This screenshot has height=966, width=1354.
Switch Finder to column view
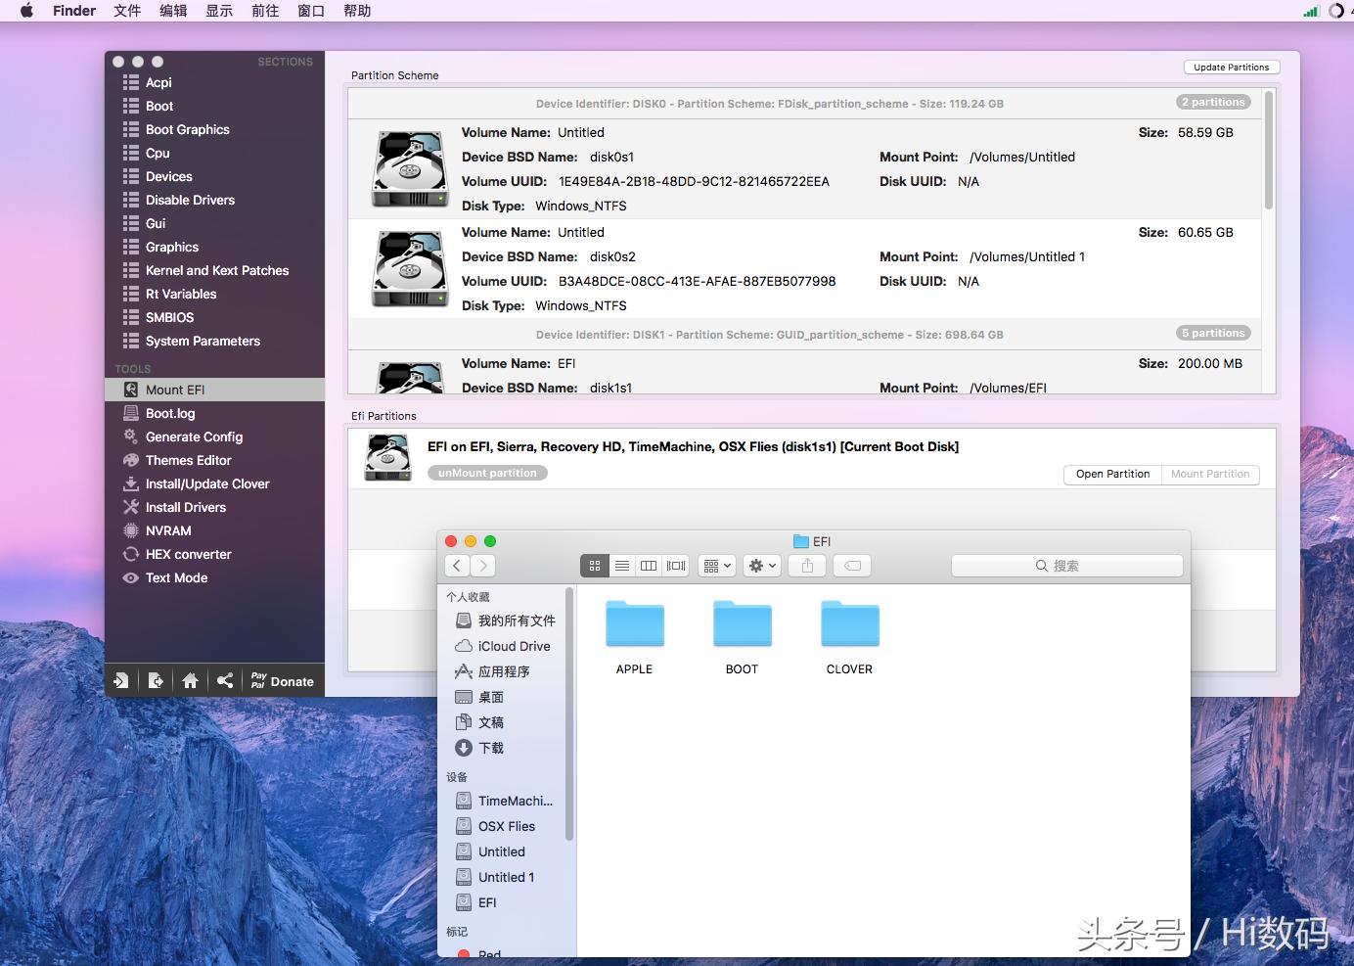(x=649, y=566)
